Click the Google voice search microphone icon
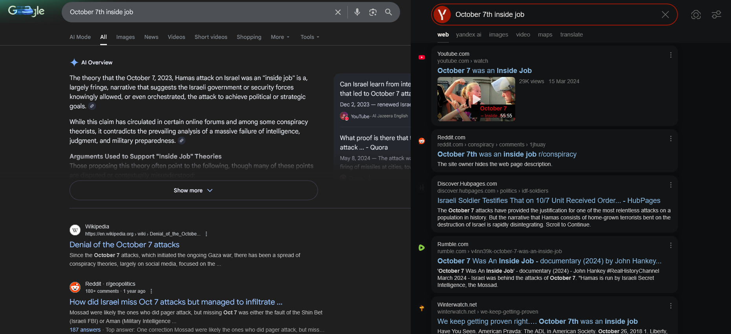The height and width of the screenshot is (334, 731). click(357, 12)
